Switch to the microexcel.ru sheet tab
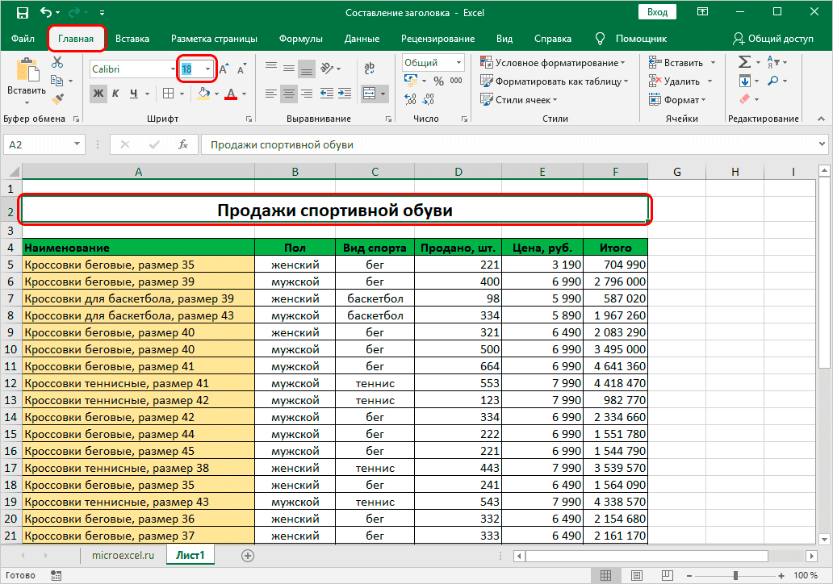This screenshot has width=833, height=584. [x=123, y=556]
